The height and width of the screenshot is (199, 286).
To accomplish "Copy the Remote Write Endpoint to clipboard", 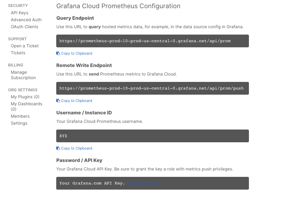I will pos(74,100).
